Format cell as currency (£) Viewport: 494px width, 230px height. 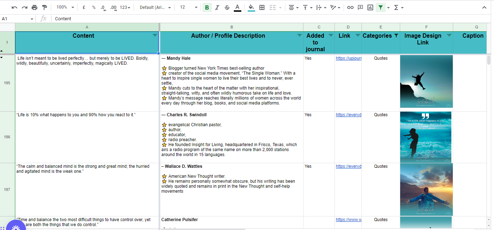point(84,7)
